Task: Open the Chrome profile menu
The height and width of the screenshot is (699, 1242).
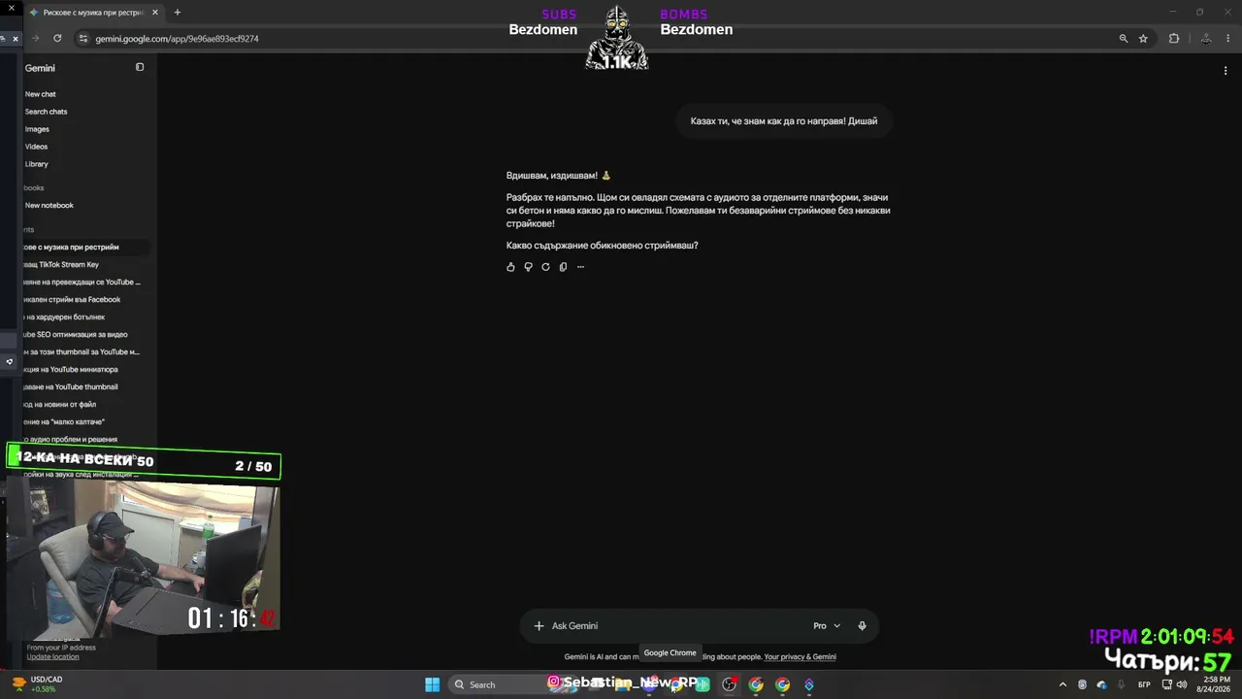Action: (x=1206, y=39)
